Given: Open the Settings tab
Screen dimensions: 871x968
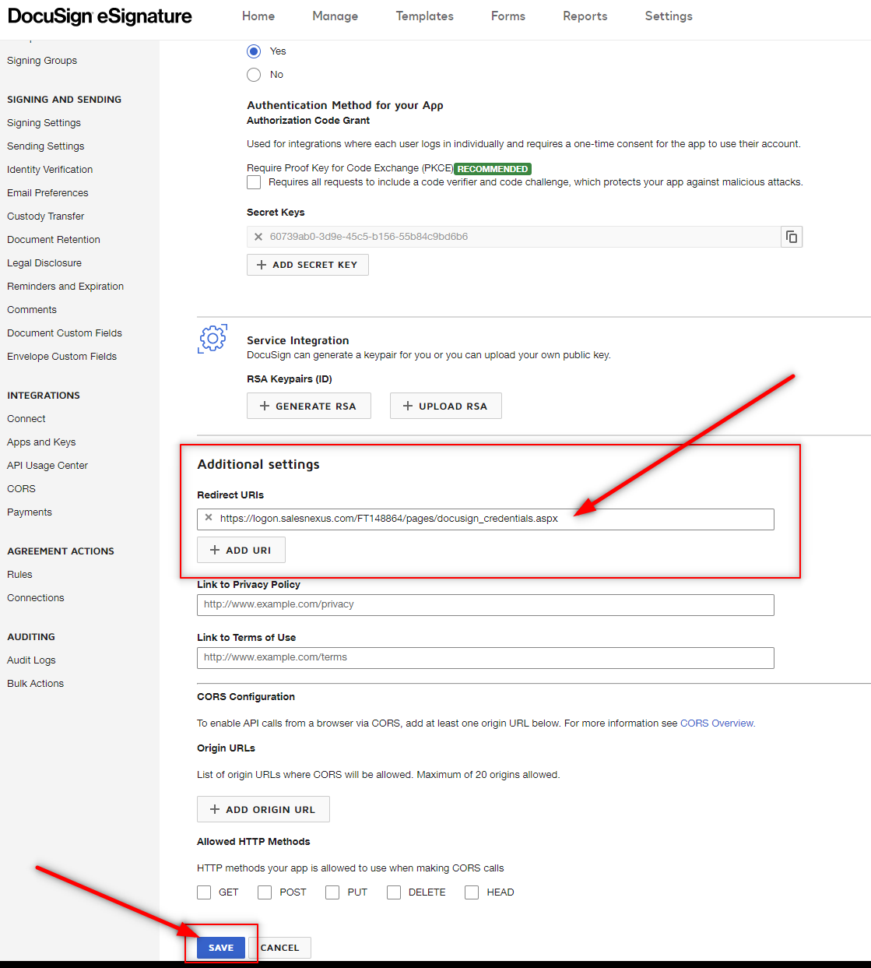Looking at the screenshot, I should coord(669,16).
